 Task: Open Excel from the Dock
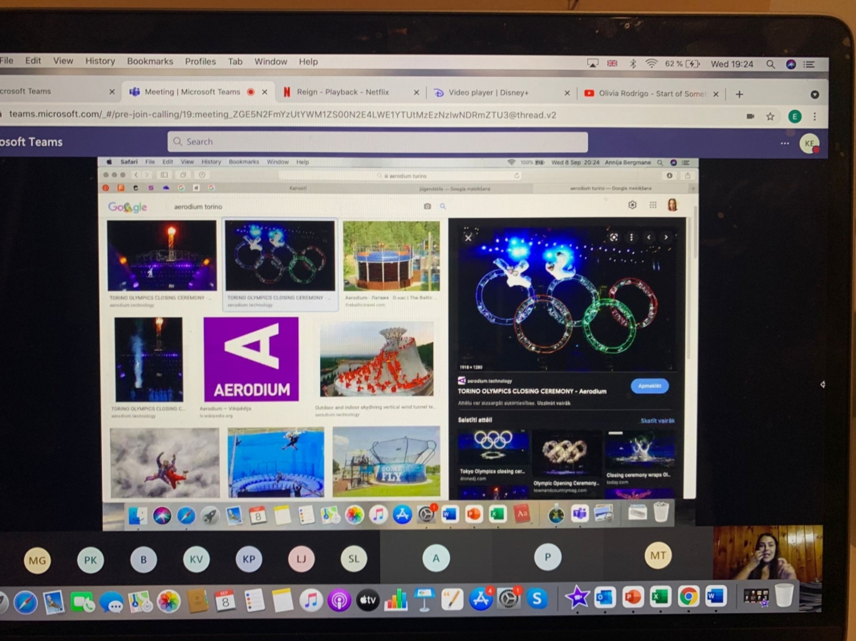pyautogui.click(x=660, y=597)
